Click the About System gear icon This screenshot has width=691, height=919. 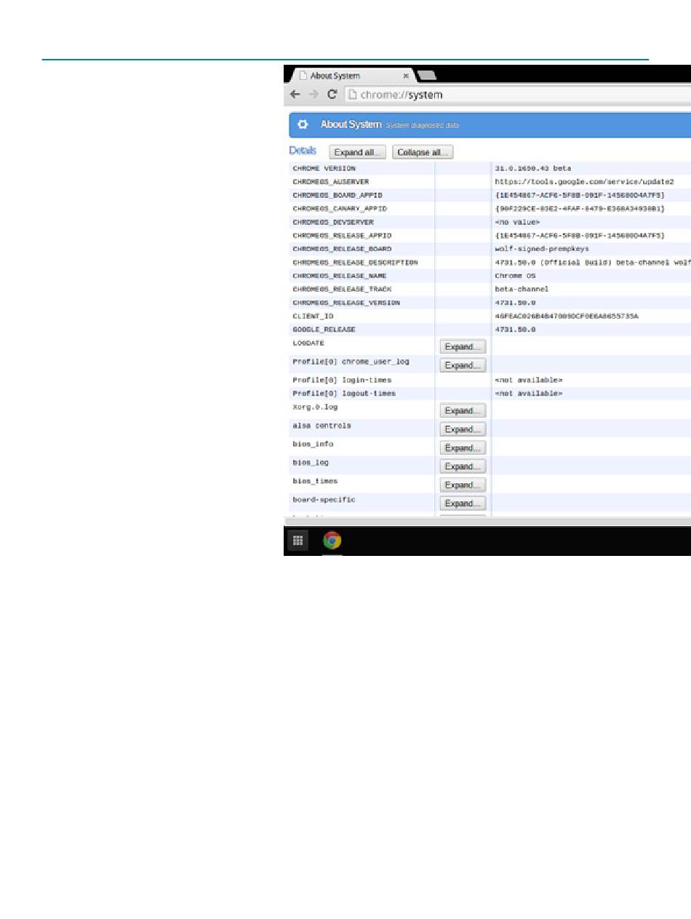[303, 125]
